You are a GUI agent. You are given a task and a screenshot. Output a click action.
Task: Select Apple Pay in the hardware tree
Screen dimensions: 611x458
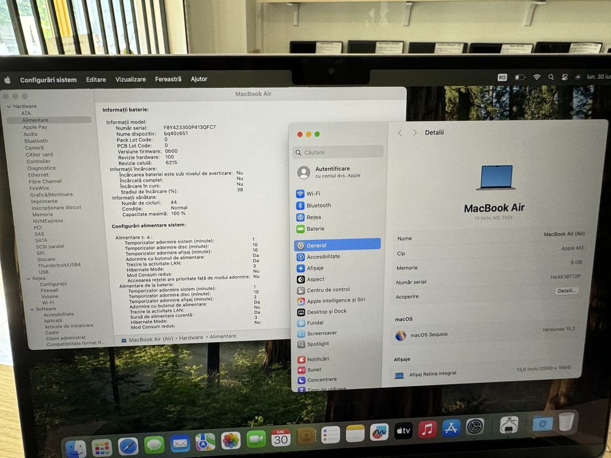coord(35,127)
